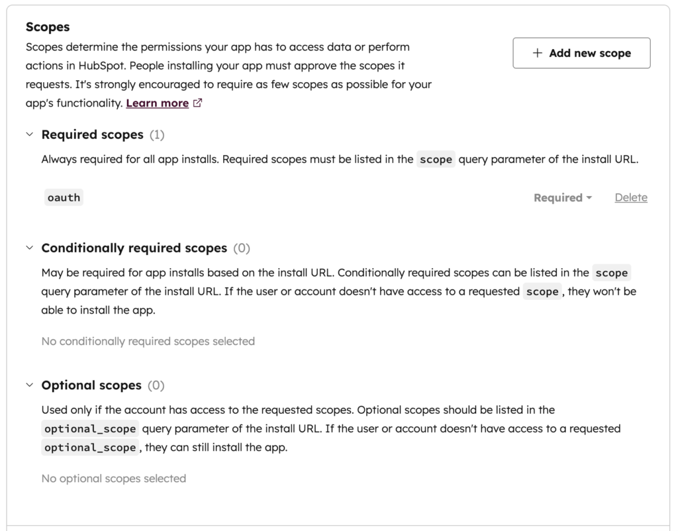
Task: Collapse the Required scopes section chevron
Action: tap(29, 134)
